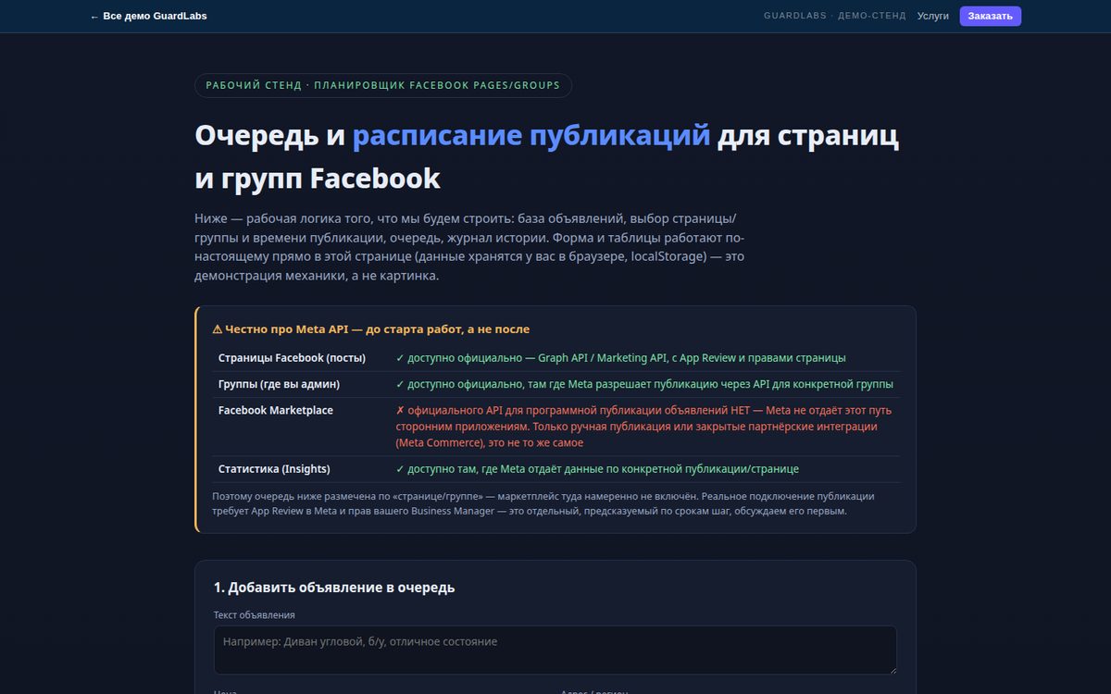1111x694 pixels.
Task: Click the '1. Добавить объявление в очередь' heading
Action: [x=334, y=588]
